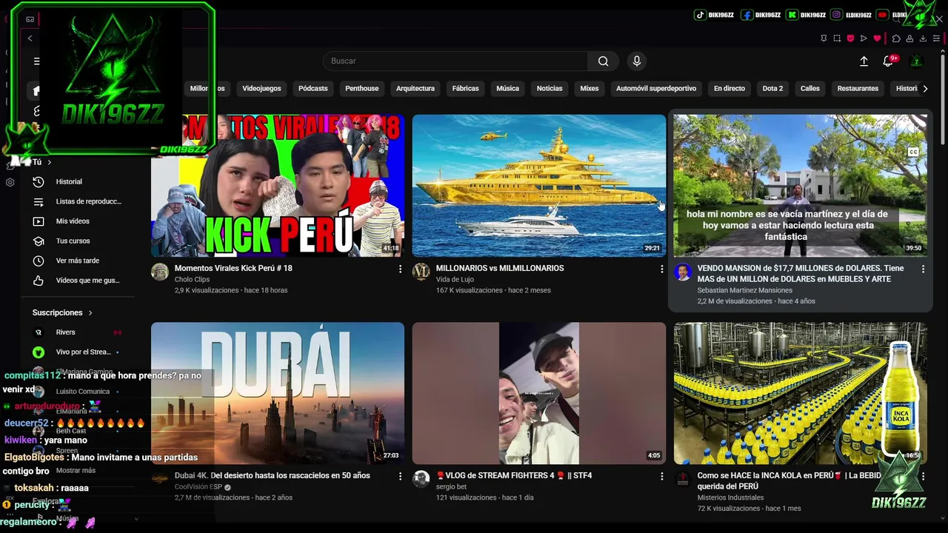The height and width of the screenshot is (533, 948).
Task: Open Vida de Lujo channel avatar
Action: coord(421,272)
